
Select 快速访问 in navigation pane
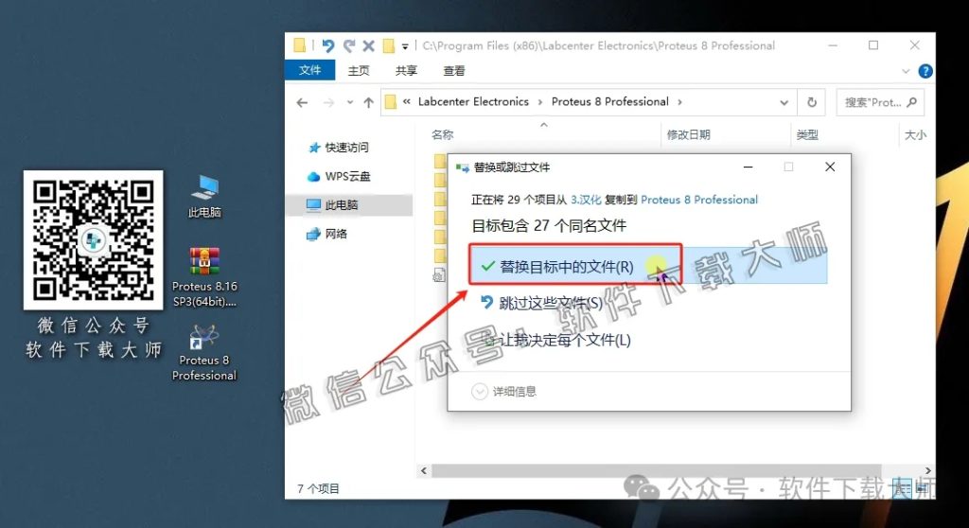point(346,148)
